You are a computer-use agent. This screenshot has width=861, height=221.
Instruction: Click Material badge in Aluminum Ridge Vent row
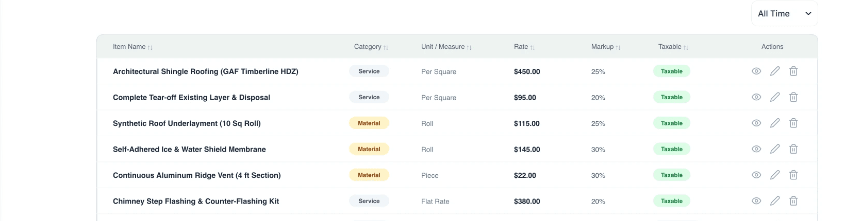369,175
